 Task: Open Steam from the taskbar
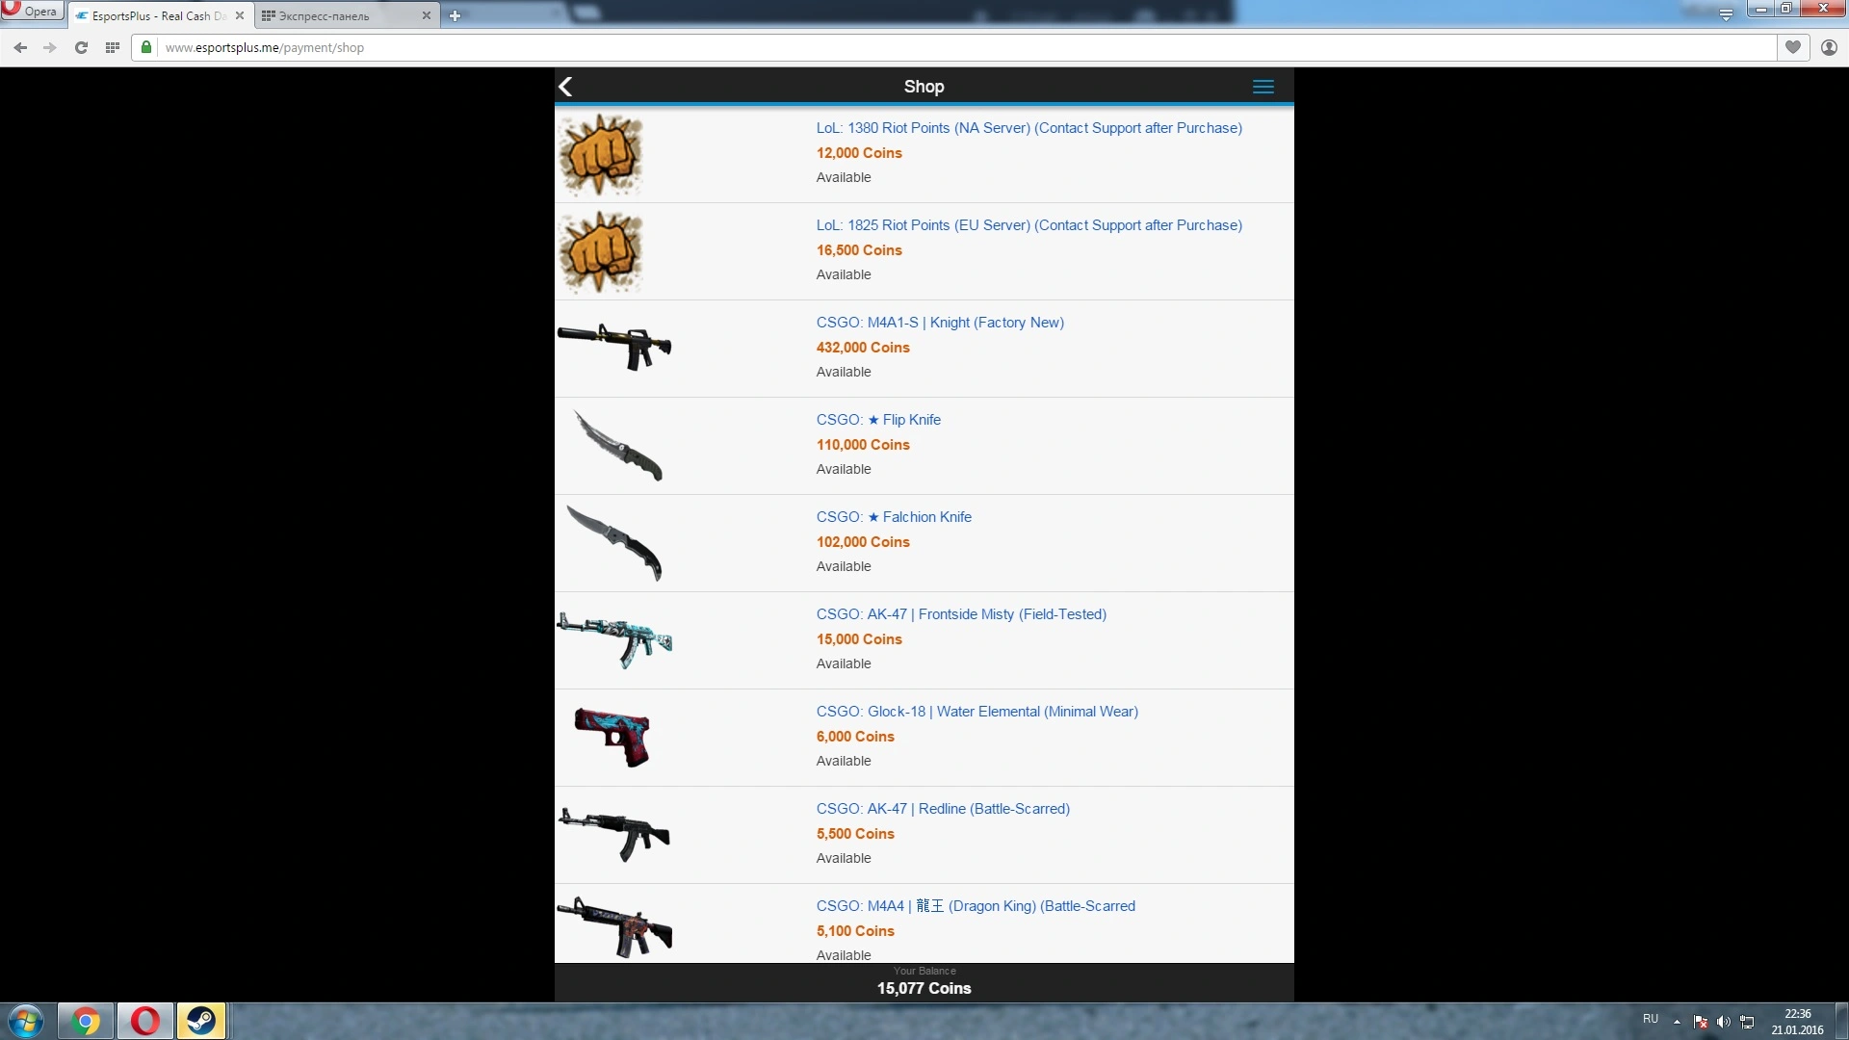(200, 1021)
